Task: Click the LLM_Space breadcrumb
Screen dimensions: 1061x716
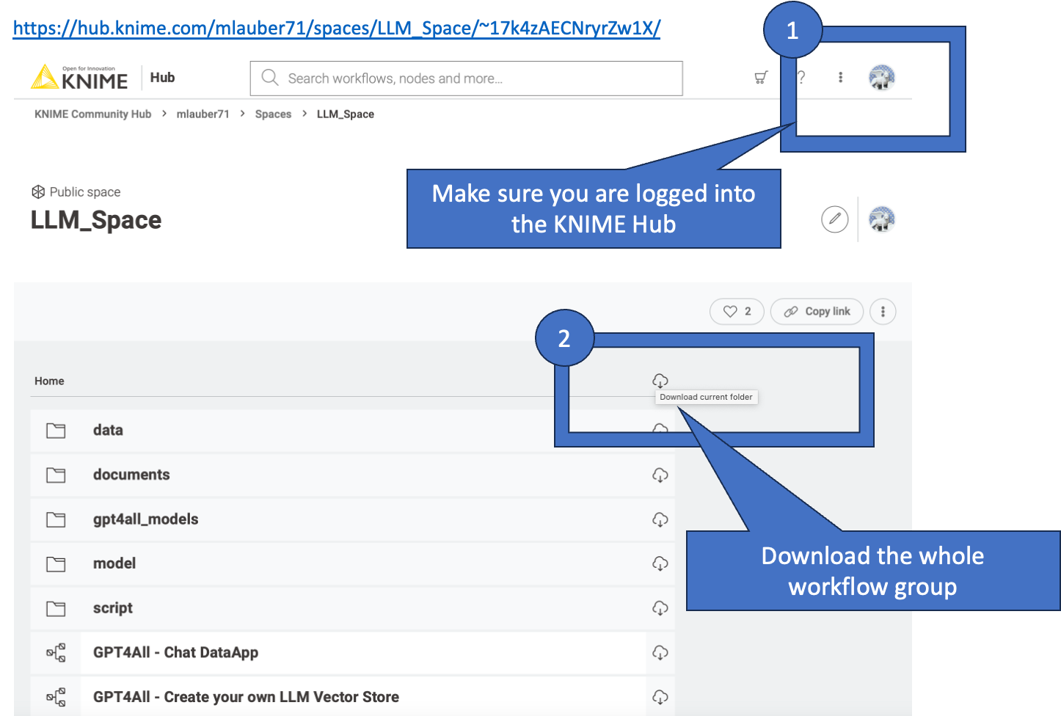Action: pos(346,114)
